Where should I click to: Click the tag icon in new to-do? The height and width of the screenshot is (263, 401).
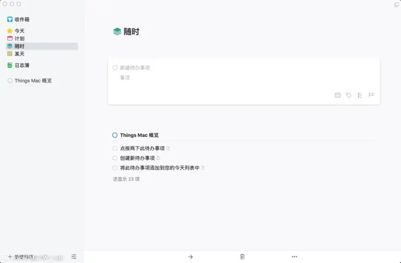[349, 95]
